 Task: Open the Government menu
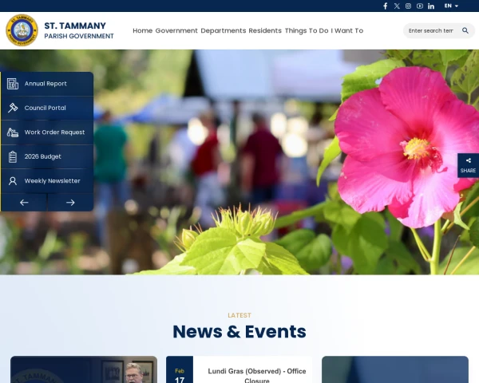[176, 30]
